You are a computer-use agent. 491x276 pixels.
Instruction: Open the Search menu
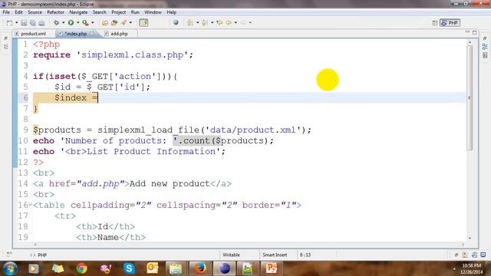(99, 12)
